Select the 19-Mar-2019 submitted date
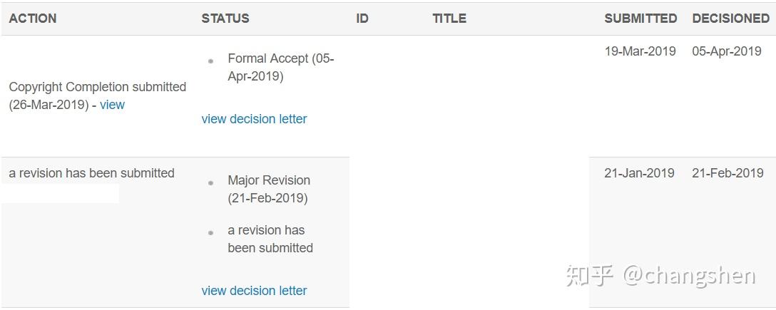This screenshot has width=776, height=310. tap(640, 51)
